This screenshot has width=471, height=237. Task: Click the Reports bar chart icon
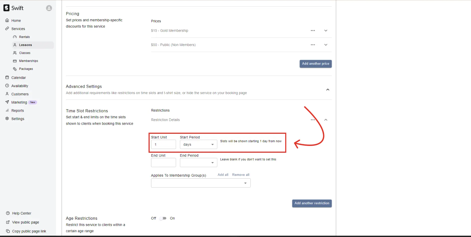(7, 110)
